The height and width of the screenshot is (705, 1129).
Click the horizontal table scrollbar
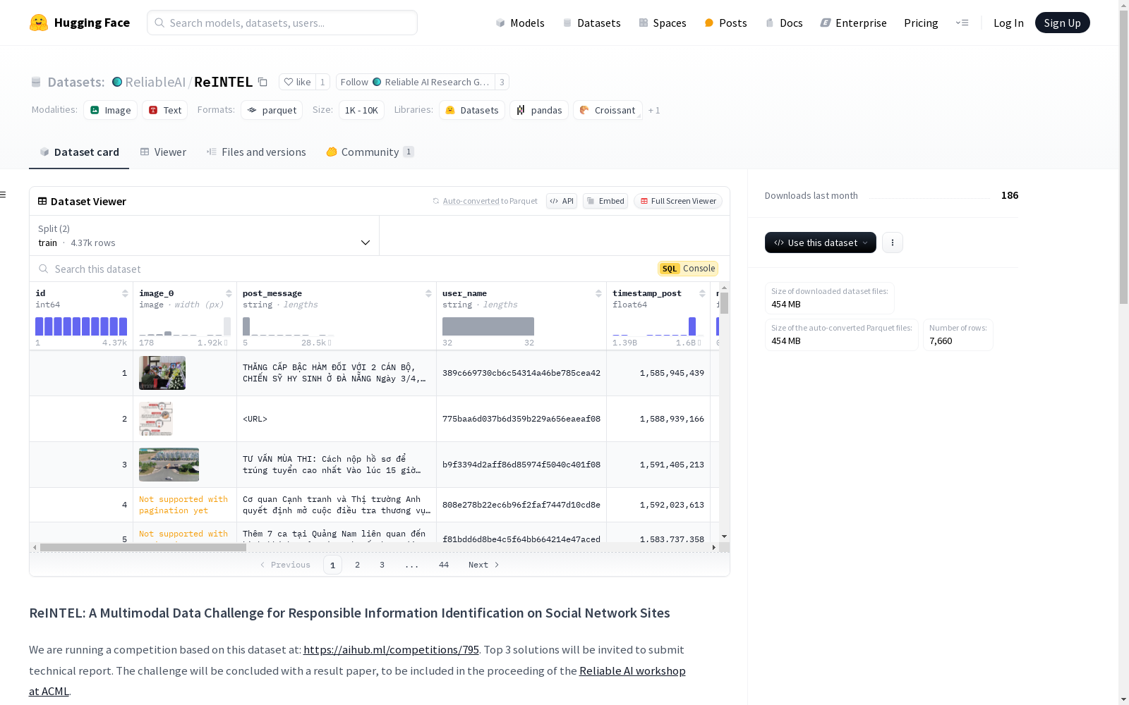143,547
